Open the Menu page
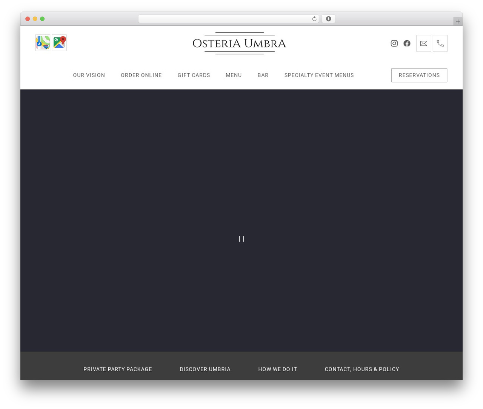483x409 pixels. 234,75
